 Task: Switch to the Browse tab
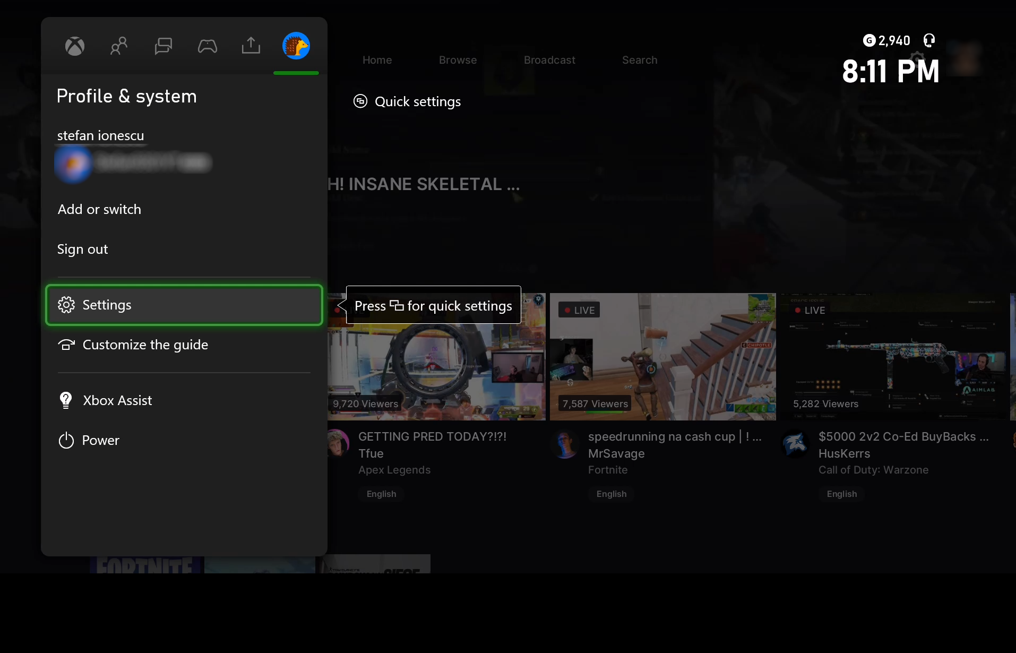[458, 60]
